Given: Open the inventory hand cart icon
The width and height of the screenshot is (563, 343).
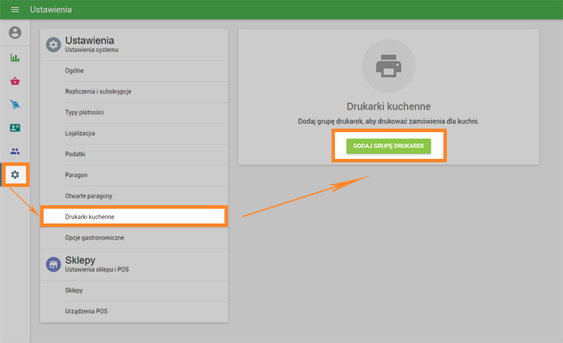Looking at the screenshot, I should [15, 105].
